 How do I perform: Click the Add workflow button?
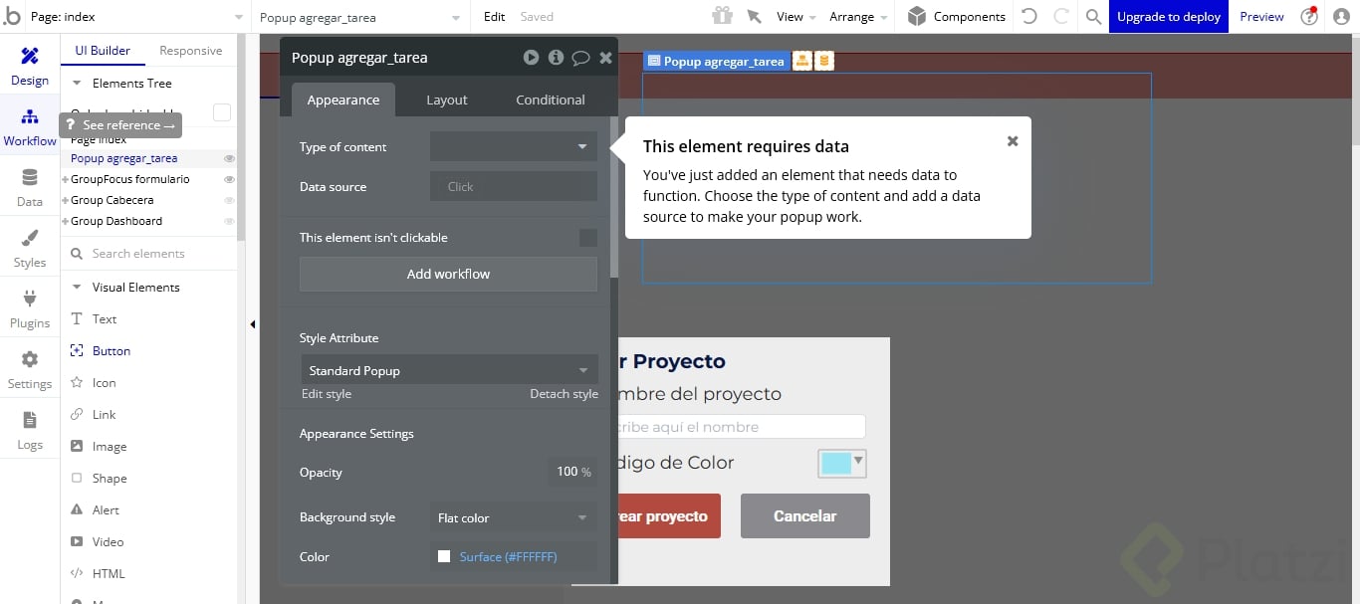(x=448, y=274)
